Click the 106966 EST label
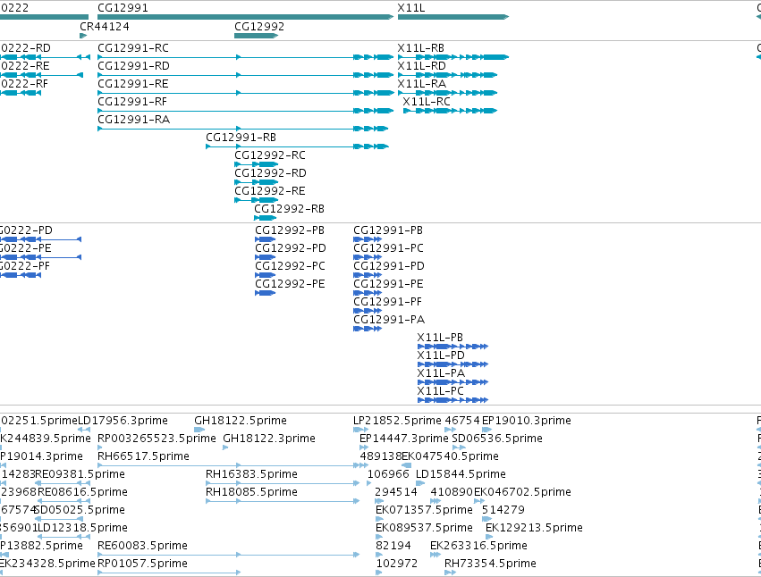The image size is (761, 577). [388, 474]
